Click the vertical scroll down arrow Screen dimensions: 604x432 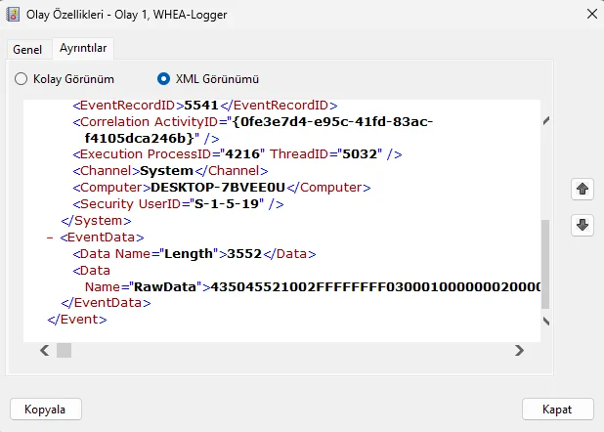tap(545, 321)
